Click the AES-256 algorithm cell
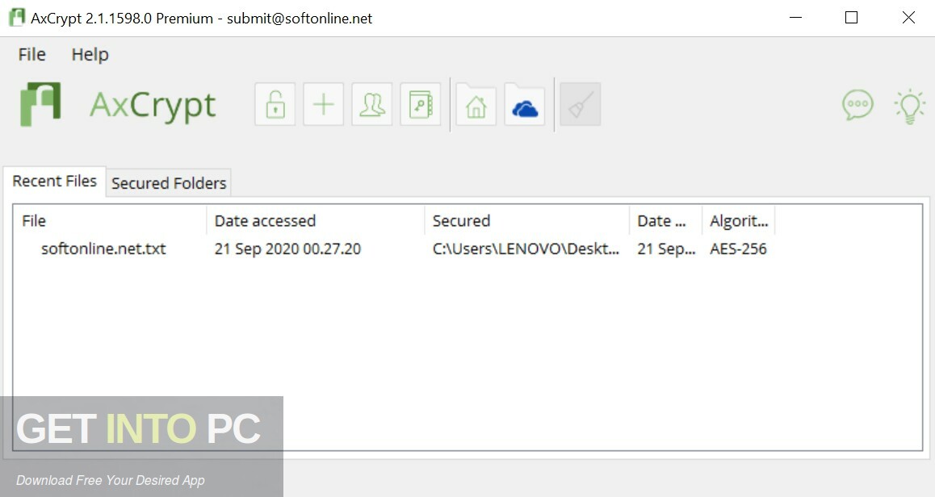935x497 pixels. click(738, 249)
